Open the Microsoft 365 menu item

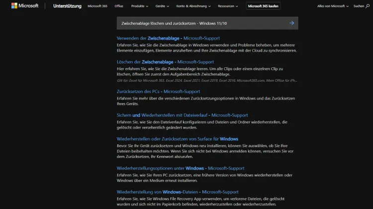[97, 6]
